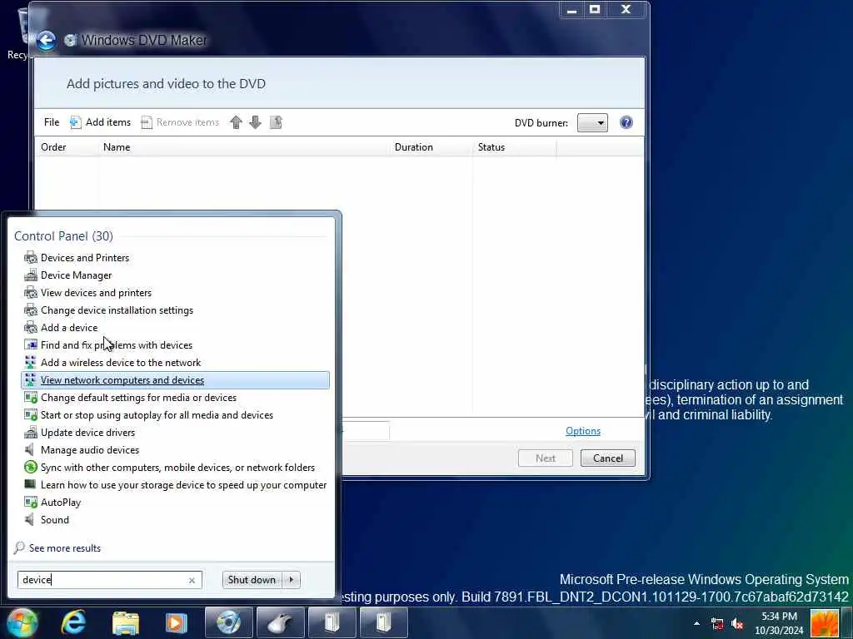Open Internet Explorer from the taskbar
Screen dimensions: 853x639
pyautogui.click(x=73, y=622)
